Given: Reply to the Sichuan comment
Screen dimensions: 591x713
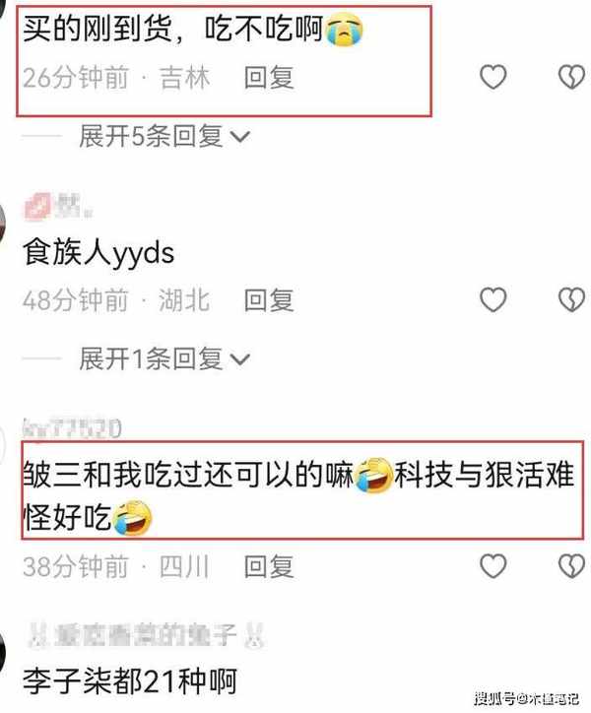Looking at the screenshot, I should 269,566.
